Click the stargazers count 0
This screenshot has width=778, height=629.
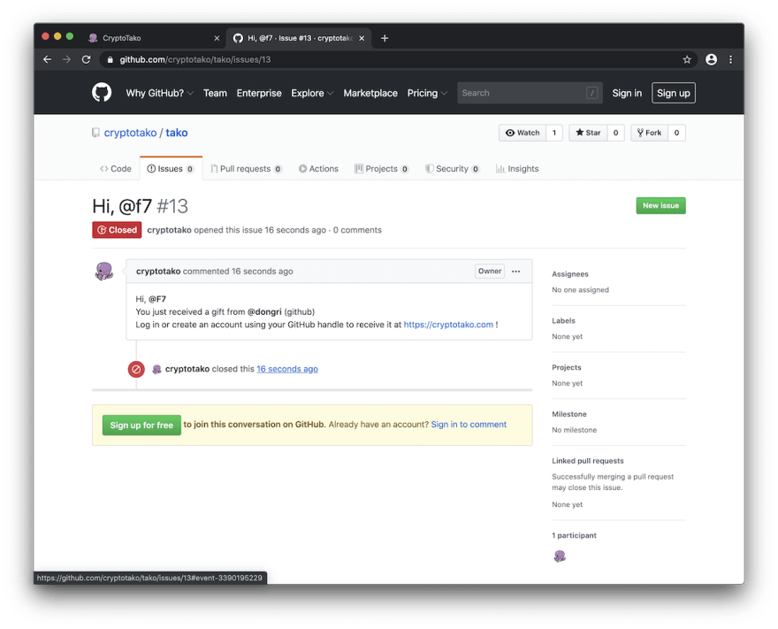click(x=615, y=133)
